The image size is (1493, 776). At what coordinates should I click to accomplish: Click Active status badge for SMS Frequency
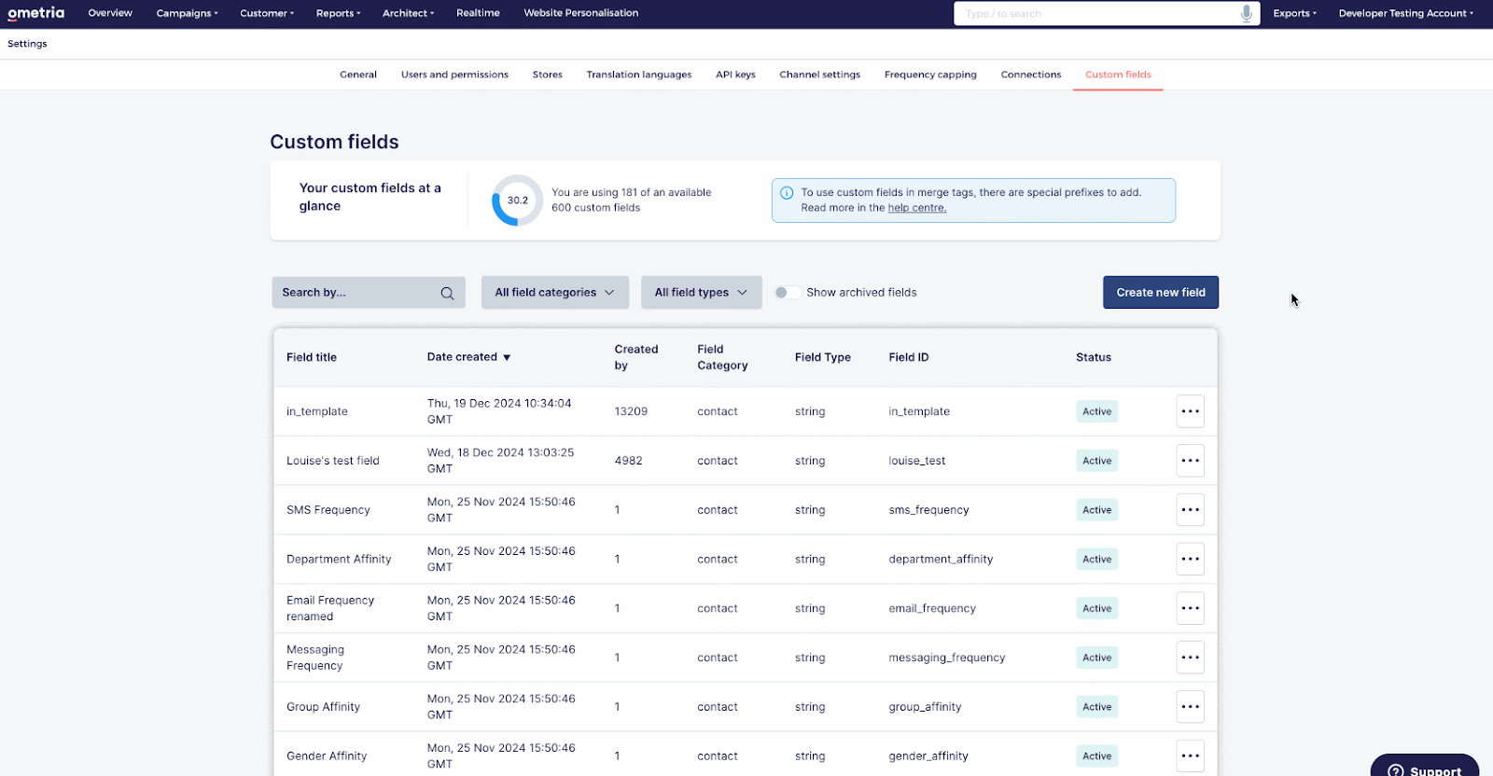coord(1096,510)
